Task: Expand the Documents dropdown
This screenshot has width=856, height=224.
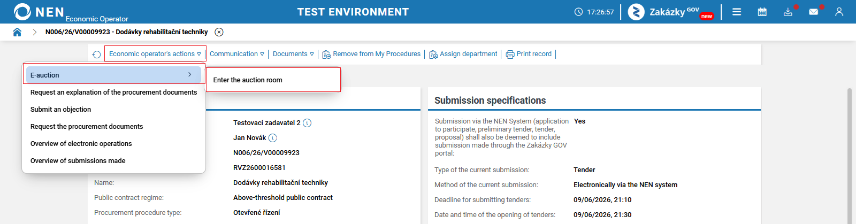Action: pos(293,54)
